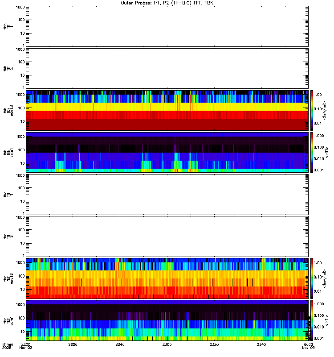Click the thb fbk scm1 color bar
This screenshot has width=334, height=357.
point(312,152)
